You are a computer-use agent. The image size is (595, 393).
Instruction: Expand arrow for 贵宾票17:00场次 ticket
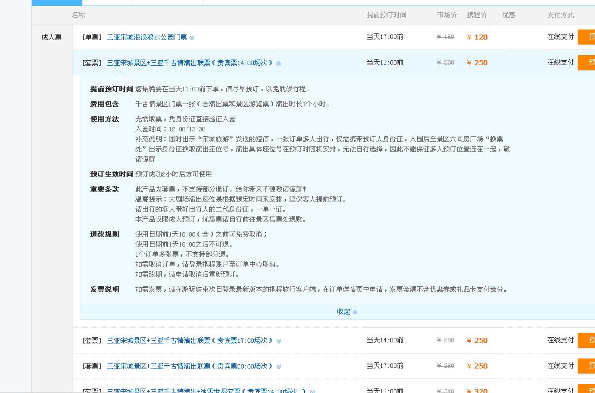pyautogui.click(x=278, y=341)
